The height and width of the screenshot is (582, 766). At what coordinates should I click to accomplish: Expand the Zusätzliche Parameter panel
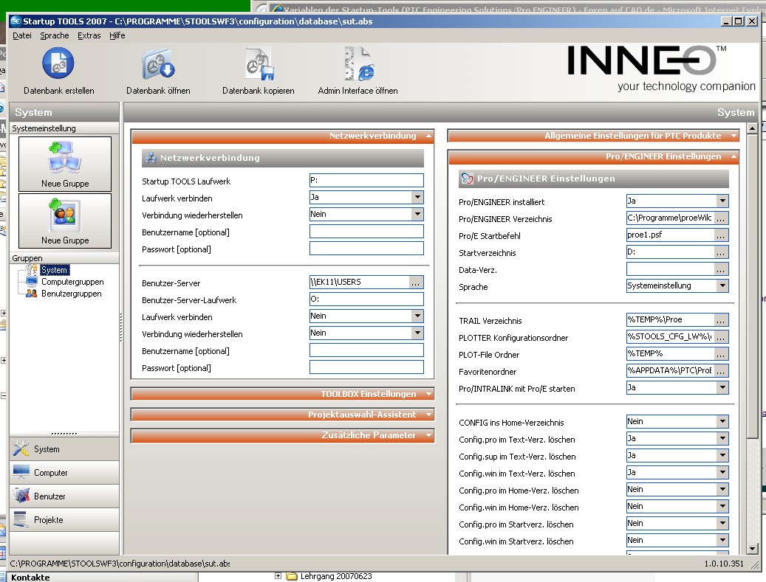(428, 435)
